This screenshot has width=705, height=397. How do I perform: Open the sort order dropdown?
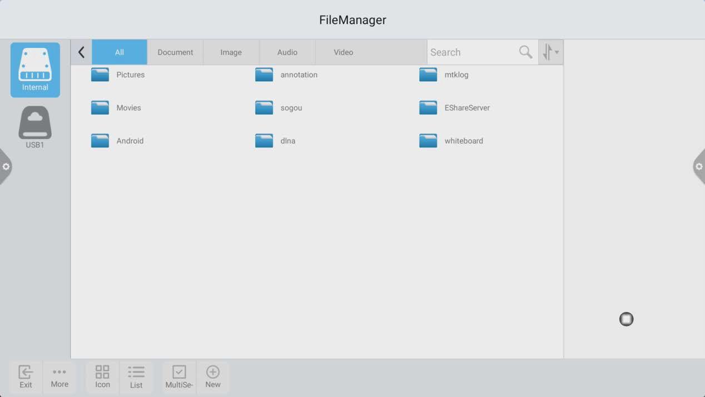(x=550, y=52)
